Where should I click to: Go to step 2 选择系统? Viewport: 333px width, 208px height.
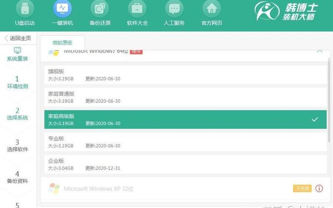click(x=17, y=114)
